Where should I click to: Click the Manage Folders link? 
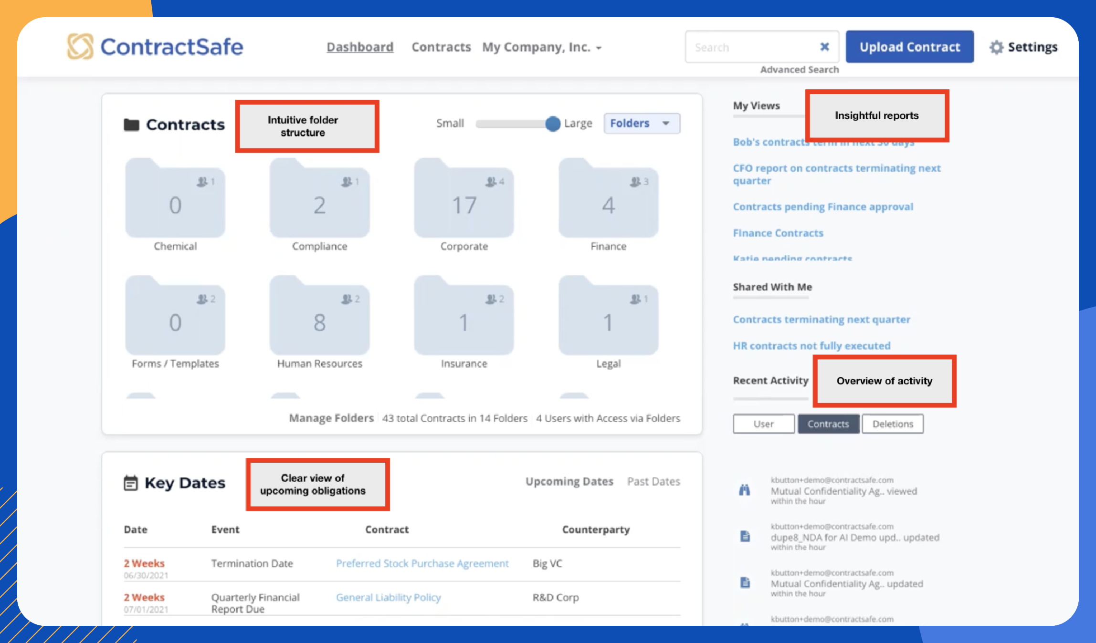click(x=331, y=418)
